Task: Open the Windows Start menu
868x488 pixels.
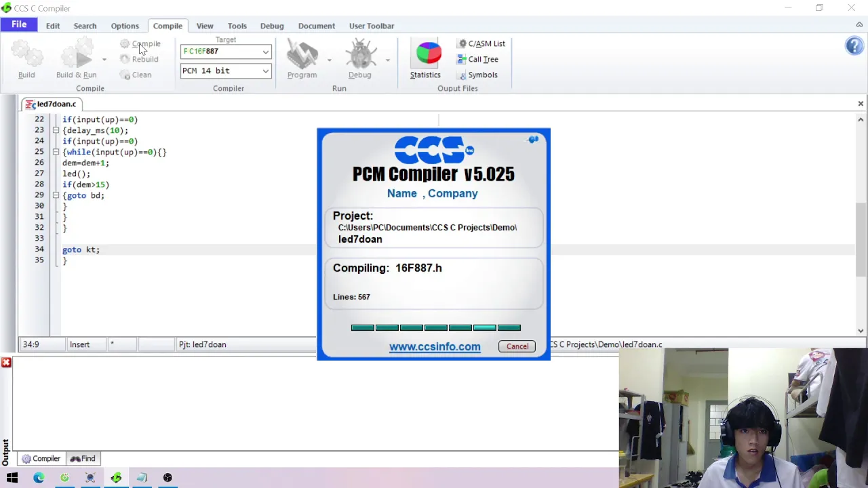Action: (12, 478)
